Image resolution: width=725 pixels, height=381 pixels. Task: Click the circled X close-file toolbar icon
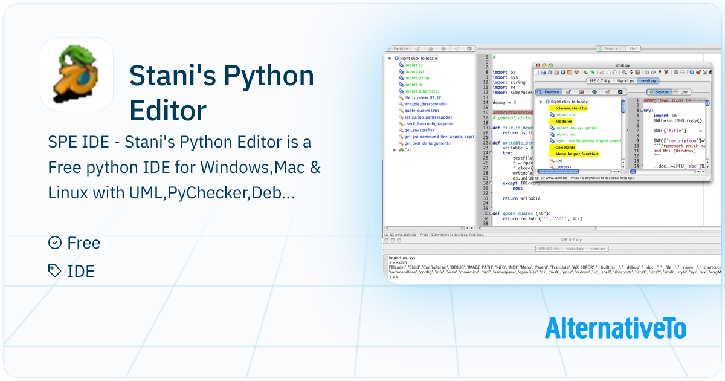tap(563, 72)
